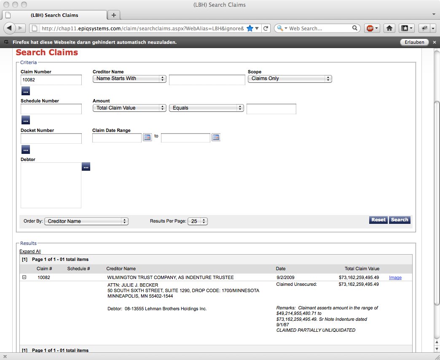Open the Image link for claim 10082
Image resolution: width=440 pixels, height=360 pixels.
pos(395,277)
